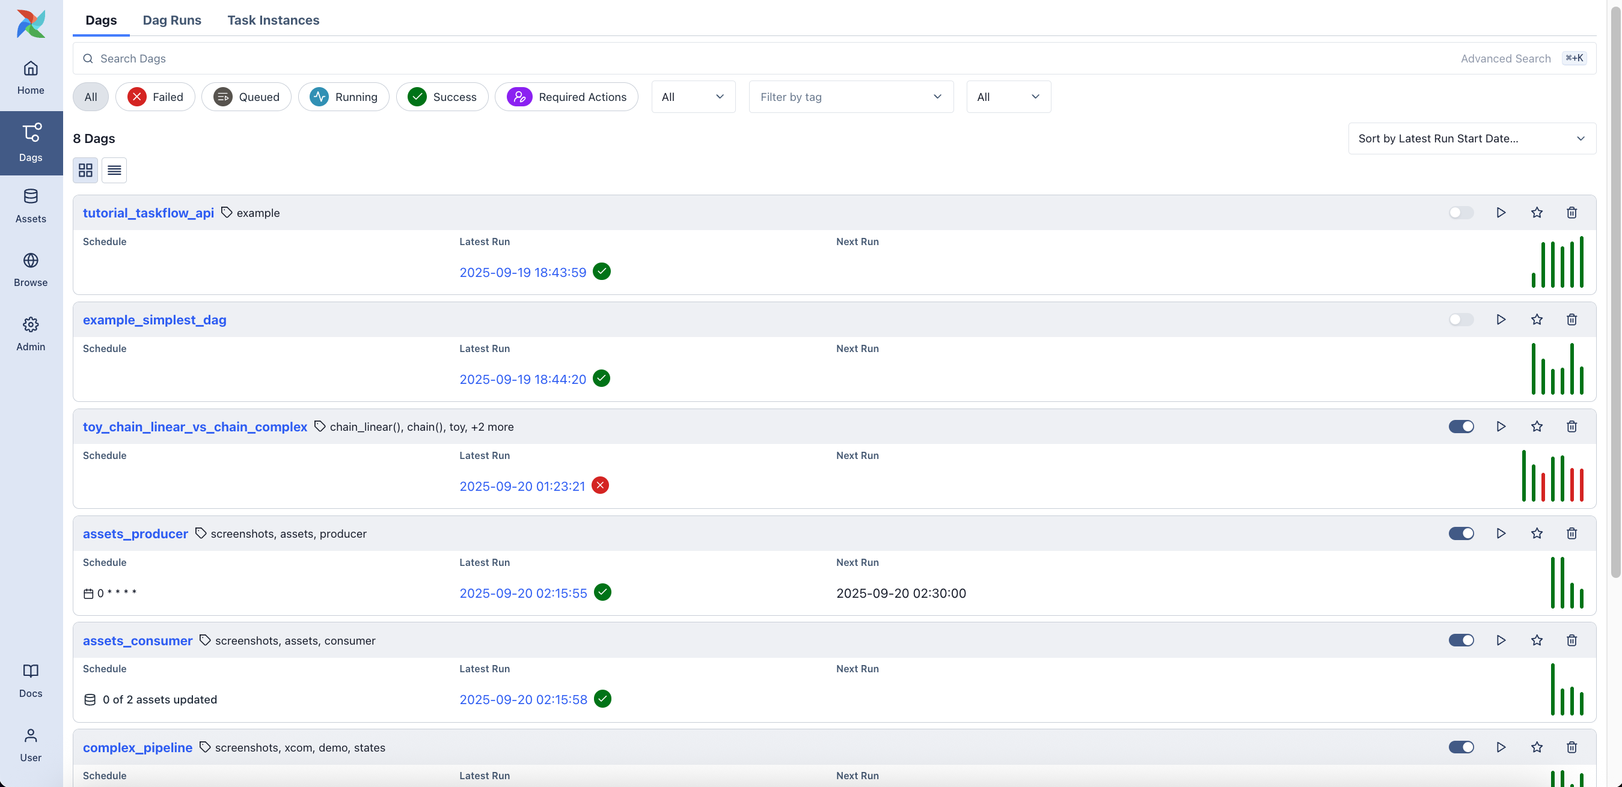Viewport: 1622px width, 787px height.
Task: Open the Filter by tag dropdown
Action: click(x=851, y=96)
